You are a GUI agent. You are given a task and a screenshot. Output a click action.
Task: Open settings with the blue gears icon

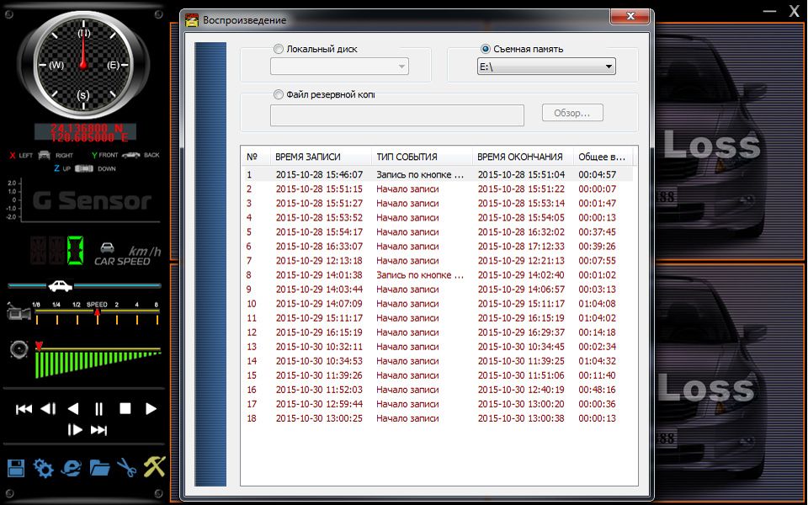43,468
